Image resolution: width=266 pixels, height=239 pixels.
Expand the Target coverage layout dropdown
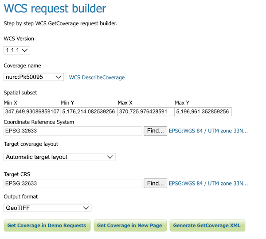coord(59,157)
